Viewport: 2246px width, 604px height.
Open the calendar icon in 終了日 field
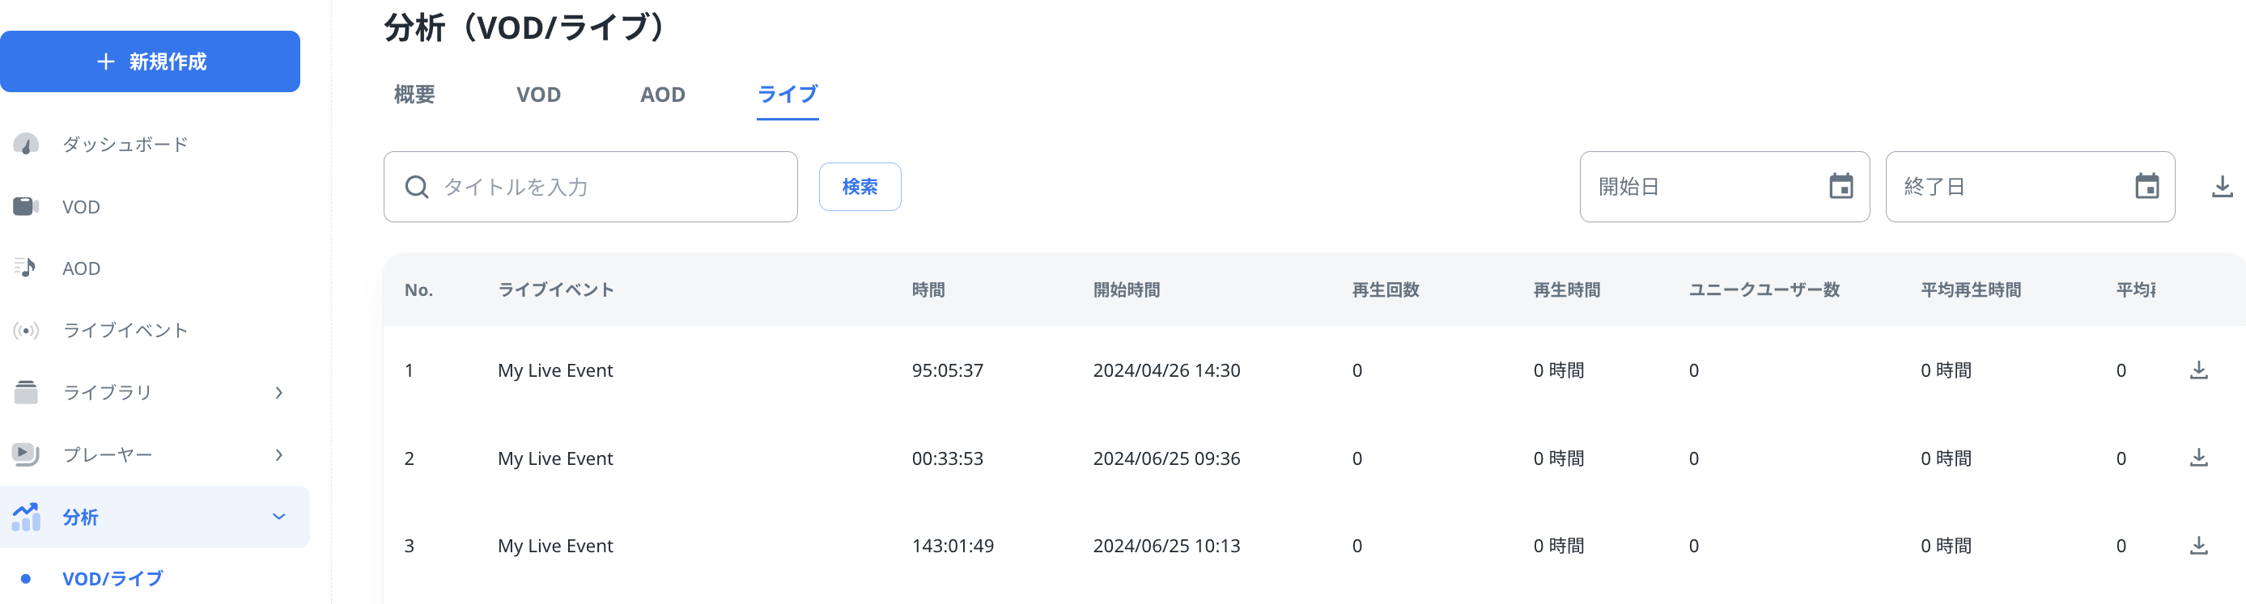[x=2146, y=187]
